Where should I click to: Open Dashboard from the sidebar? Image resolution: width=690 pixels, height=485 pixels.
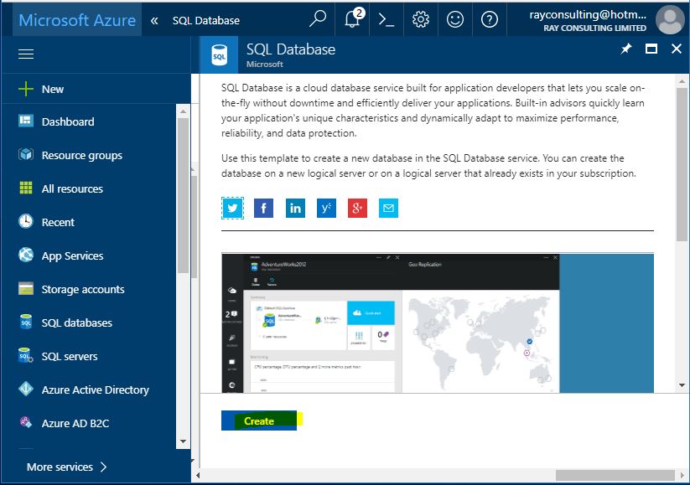pos(68,121)
